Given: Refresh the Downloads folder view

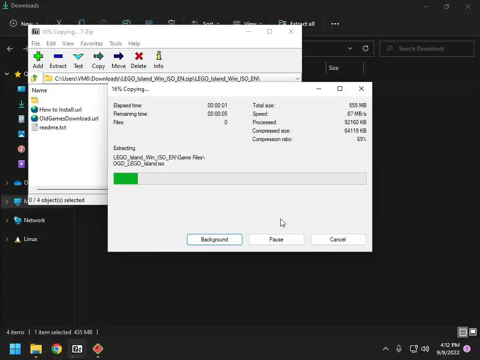Looking at the screenshot, I should (366, 48).
